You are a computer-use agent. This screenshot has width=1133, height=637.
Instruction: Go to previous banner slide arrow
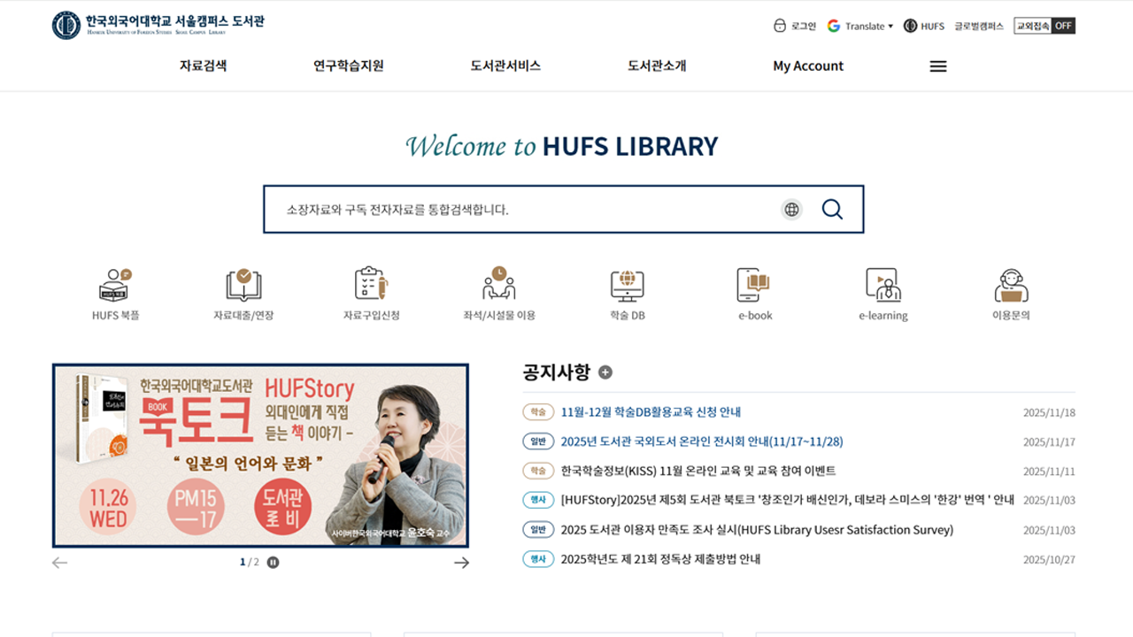coord(59,563)
